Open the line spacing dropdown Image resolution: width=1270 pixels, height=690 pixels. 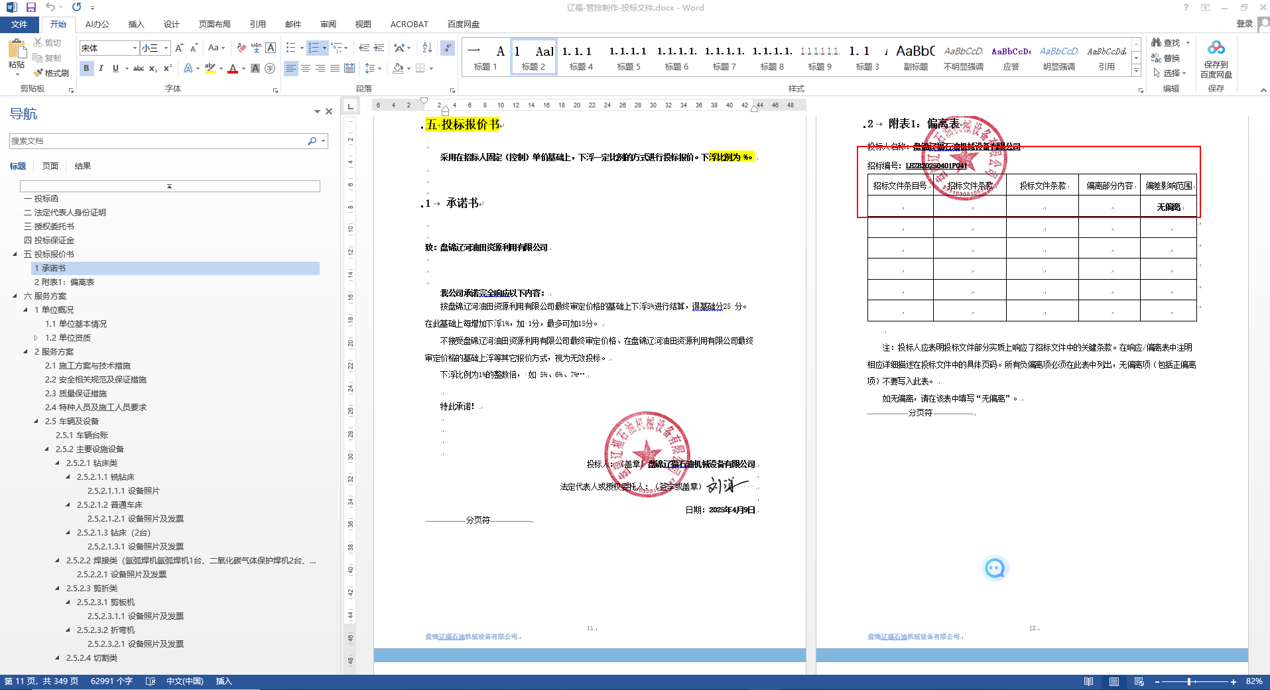point(372,68)
